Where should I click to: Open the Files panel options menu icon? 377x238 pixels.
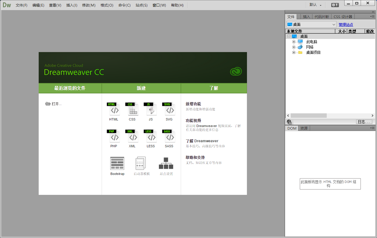tap(373, 17)
